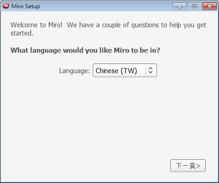Image resolution: width=219 pixels, height=183 pixels.
Task: Click the empty area below Language selector
Action: (x=109, y=115)
